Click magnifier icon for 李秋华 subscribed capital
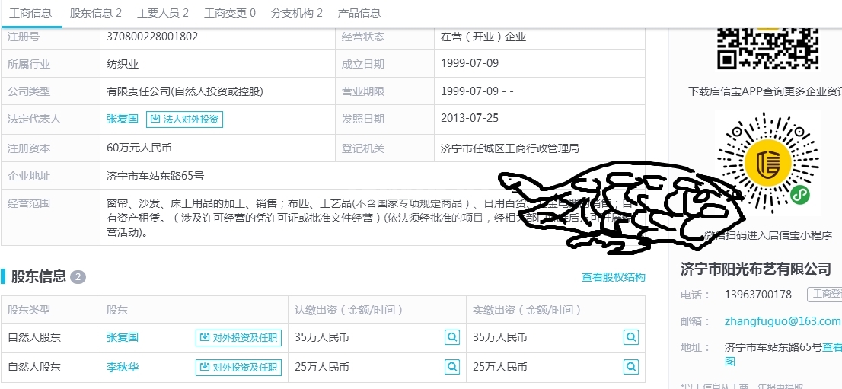 coord(452,367)
